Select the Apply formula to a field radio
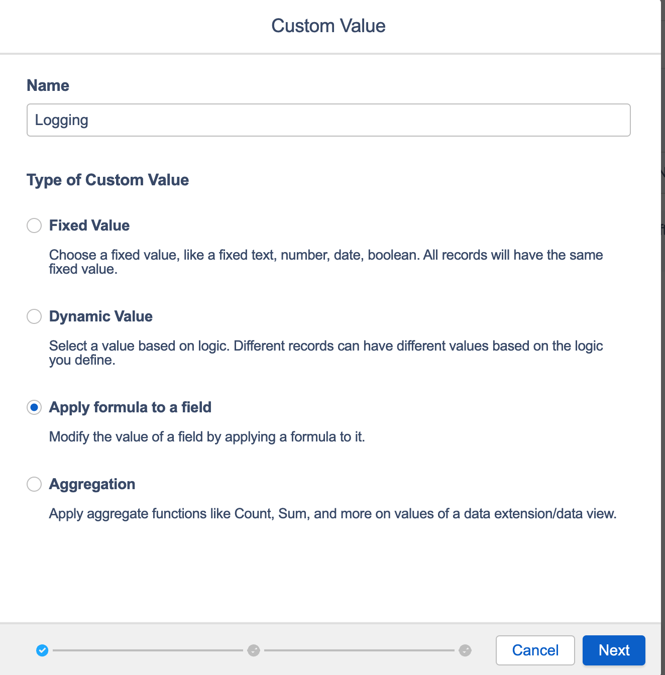The height and width of the screenshot is (675, 665). (34, 407)
